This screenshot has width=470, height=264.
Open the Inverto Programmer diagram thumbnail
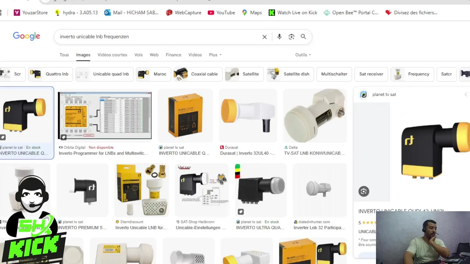point(105,115)
